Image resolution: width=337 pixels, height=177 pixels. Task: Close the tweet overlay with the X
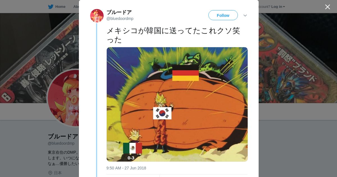(327, 7)
